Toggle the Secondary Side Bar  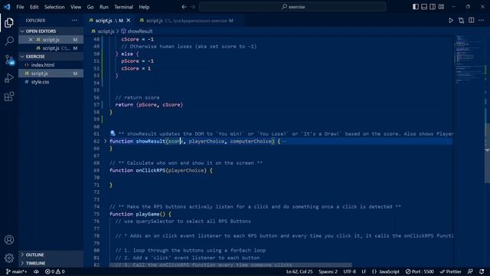433,7
